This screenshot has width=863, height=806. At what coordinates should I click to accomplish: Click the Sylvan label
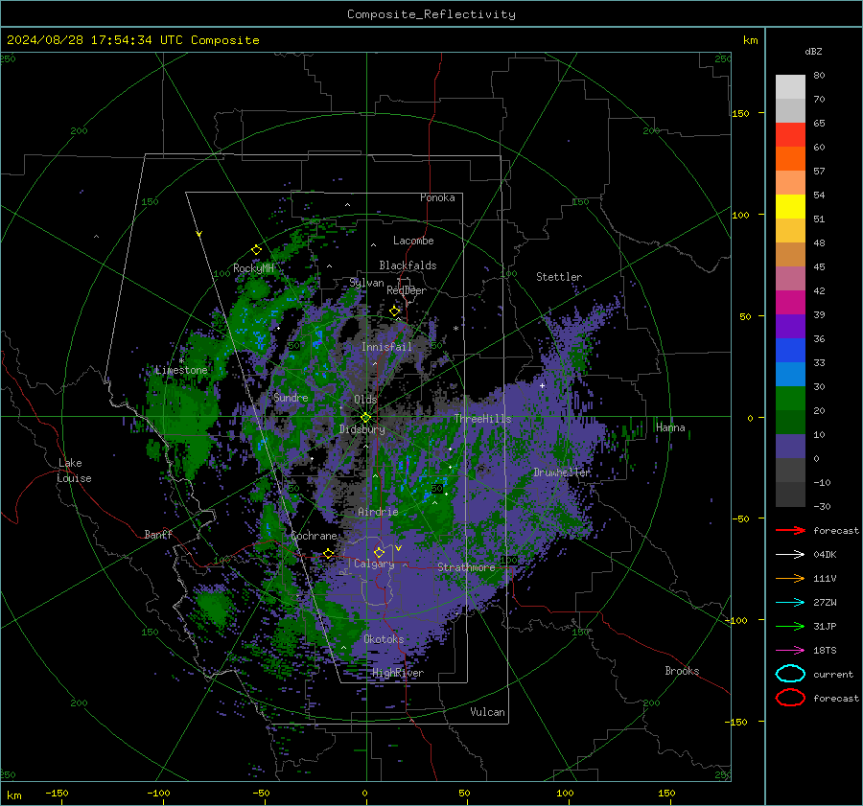366,282
